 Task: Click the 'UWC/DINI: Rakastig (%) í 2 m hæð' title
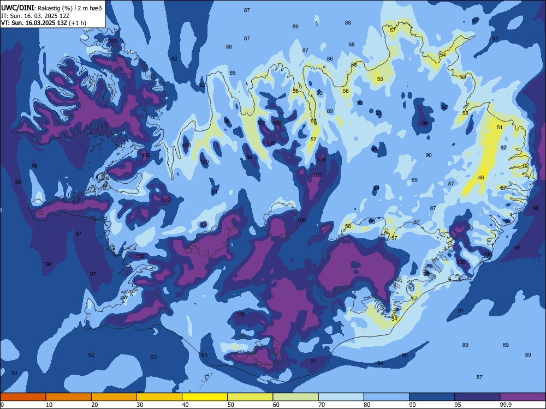[51, 8]
